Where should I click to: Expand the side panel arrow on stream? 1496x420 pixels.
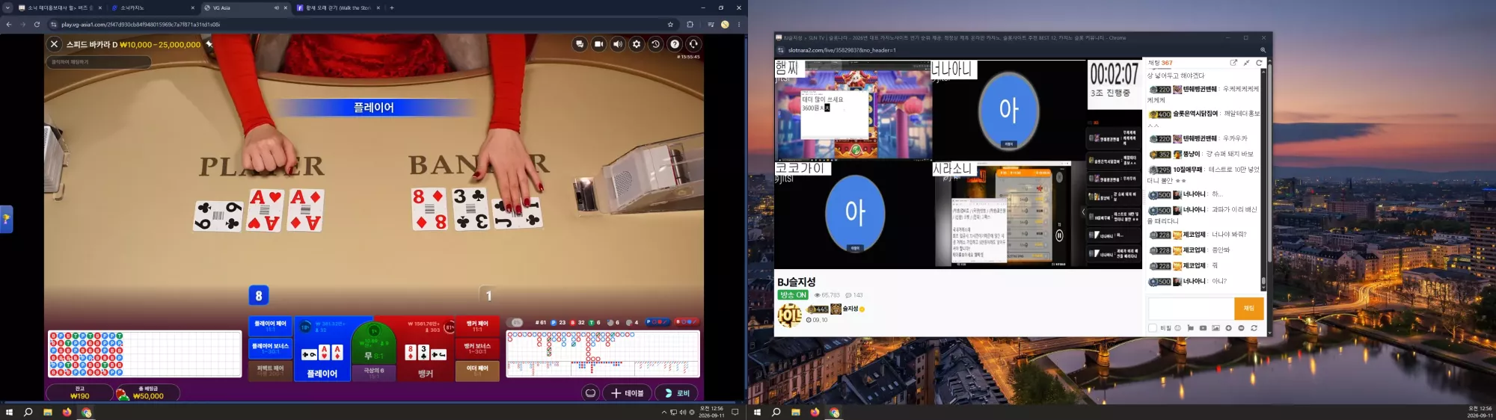point(1083,212)
